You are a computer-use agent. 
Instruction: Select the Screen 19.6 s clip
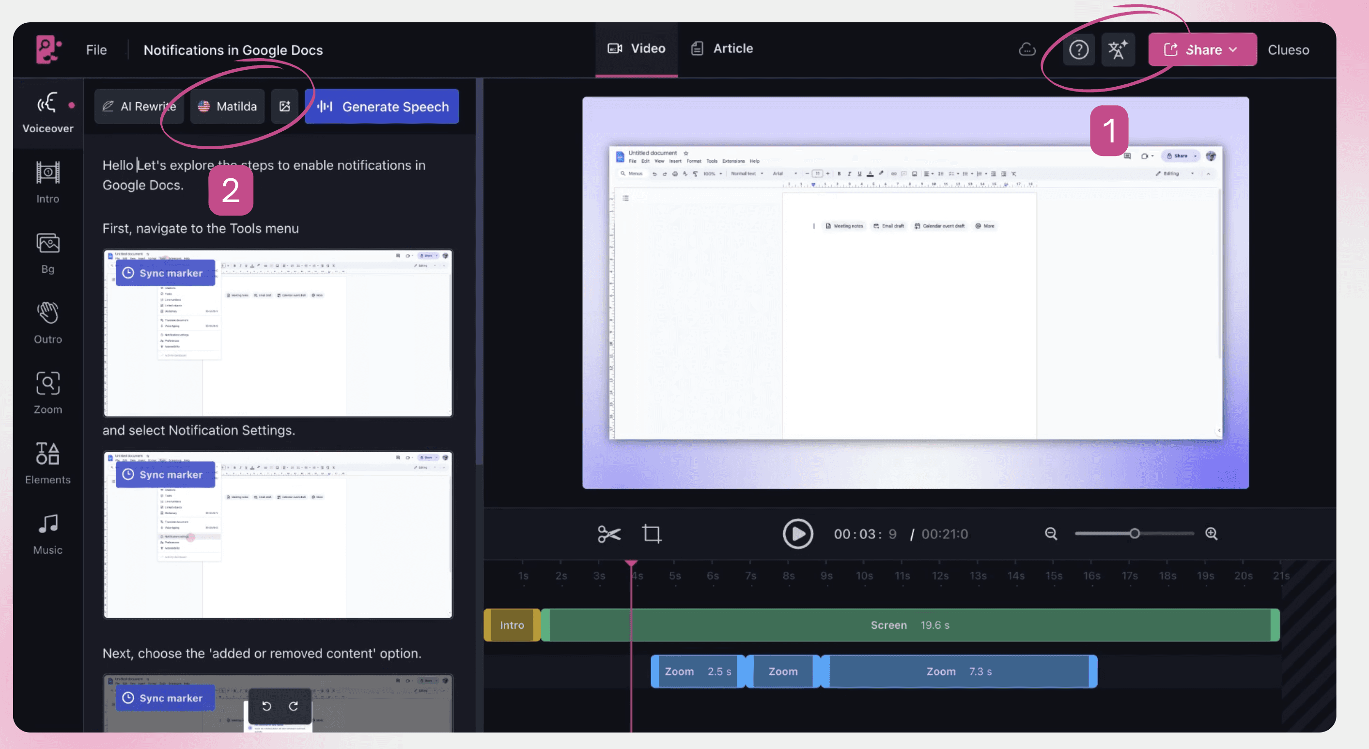pyautogui.click(x=910, y=625)
